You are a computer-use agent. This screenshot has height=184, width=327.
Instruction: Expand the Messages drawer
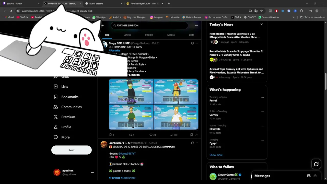[x=315, y=176]
